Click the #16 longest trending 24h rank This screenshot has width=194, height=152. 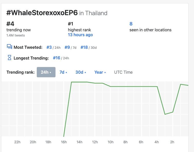(x=57, y=58)
